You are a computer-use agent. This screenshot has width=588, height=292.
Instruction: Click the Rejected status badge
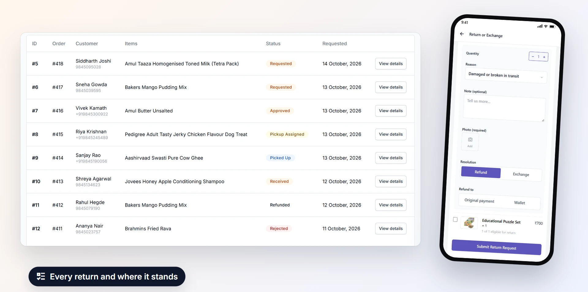279,228
